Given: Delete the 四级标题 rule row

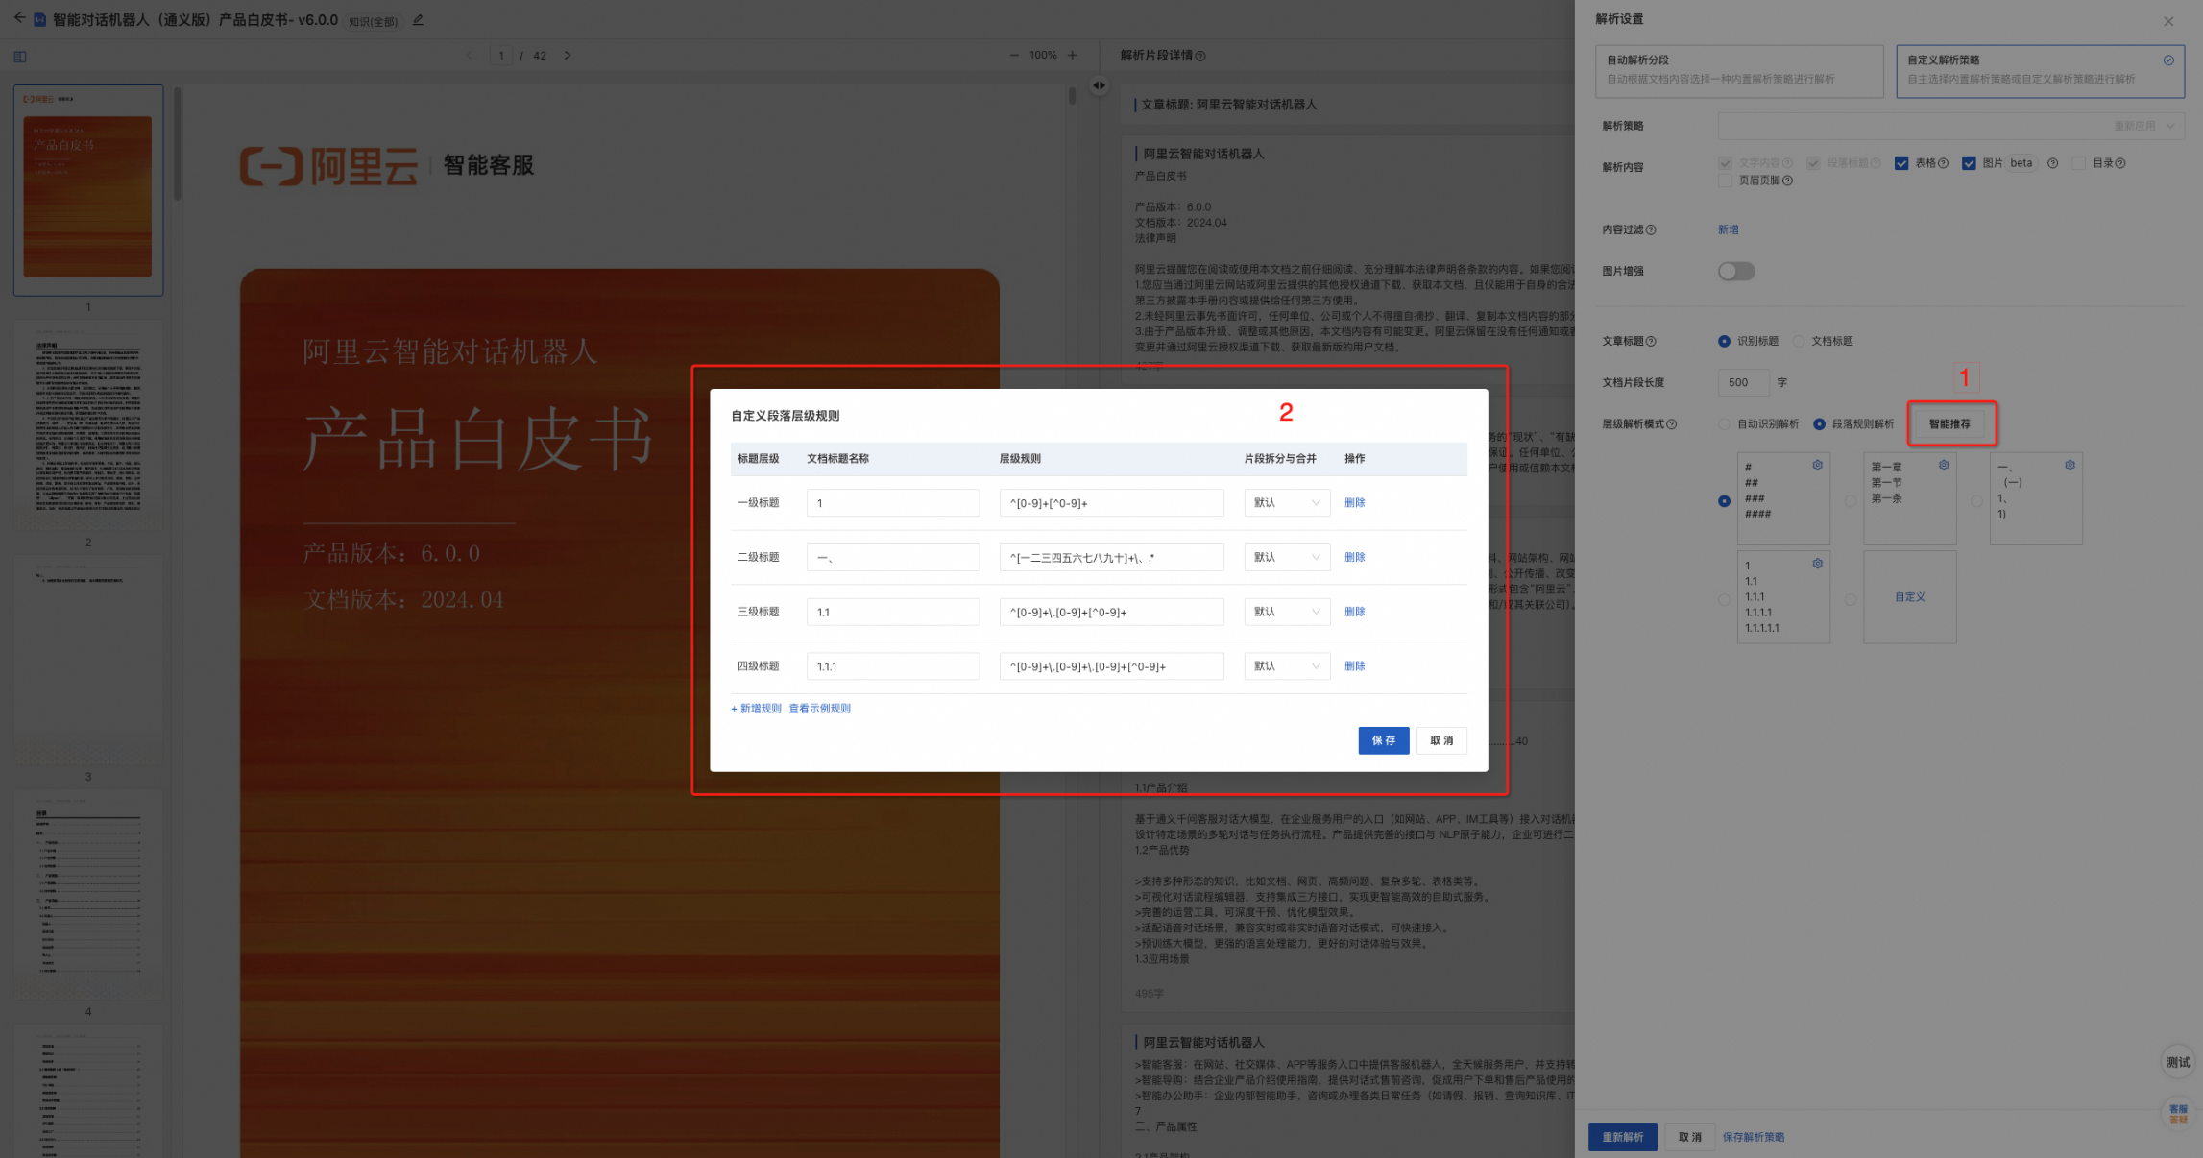Looking at the screenshot, I should coord(1354,666).
